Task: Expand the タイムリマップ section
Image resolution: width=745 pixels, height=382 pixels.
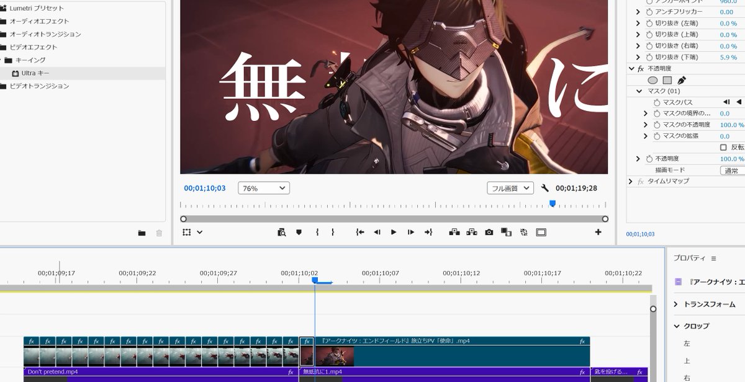Action: pos(631,182)
